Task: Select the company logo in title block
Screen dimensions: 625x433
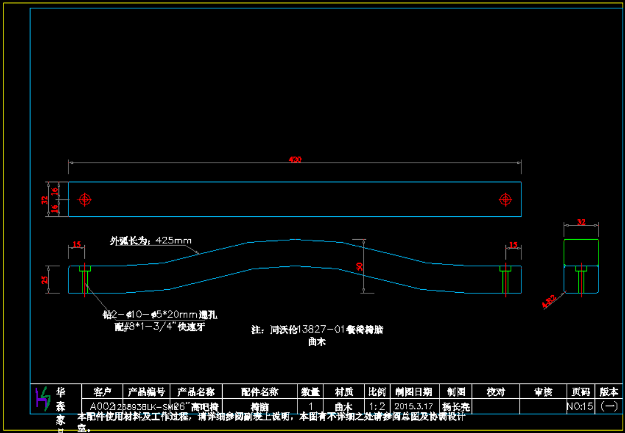Action: click(43, 400)
